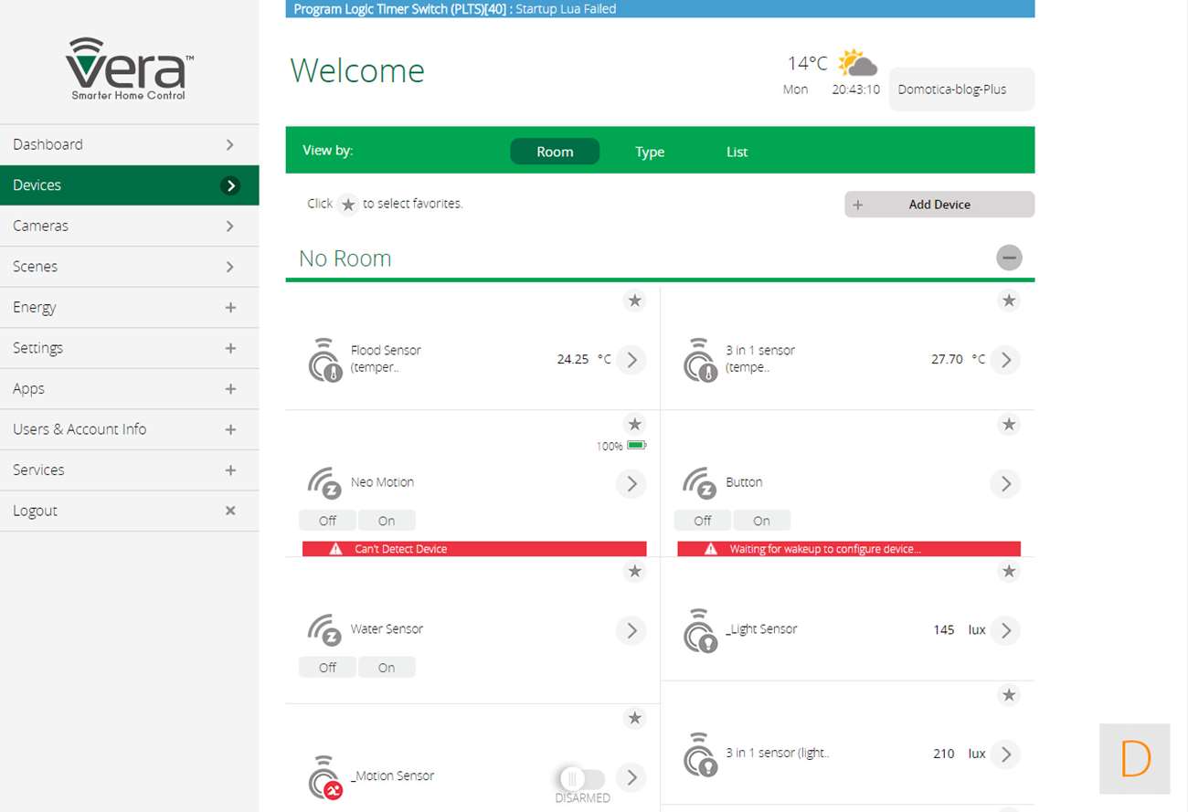Toggle the _Motion Sensor armed switch
This screenshot has height=812, width=1188.
[581, 778]
